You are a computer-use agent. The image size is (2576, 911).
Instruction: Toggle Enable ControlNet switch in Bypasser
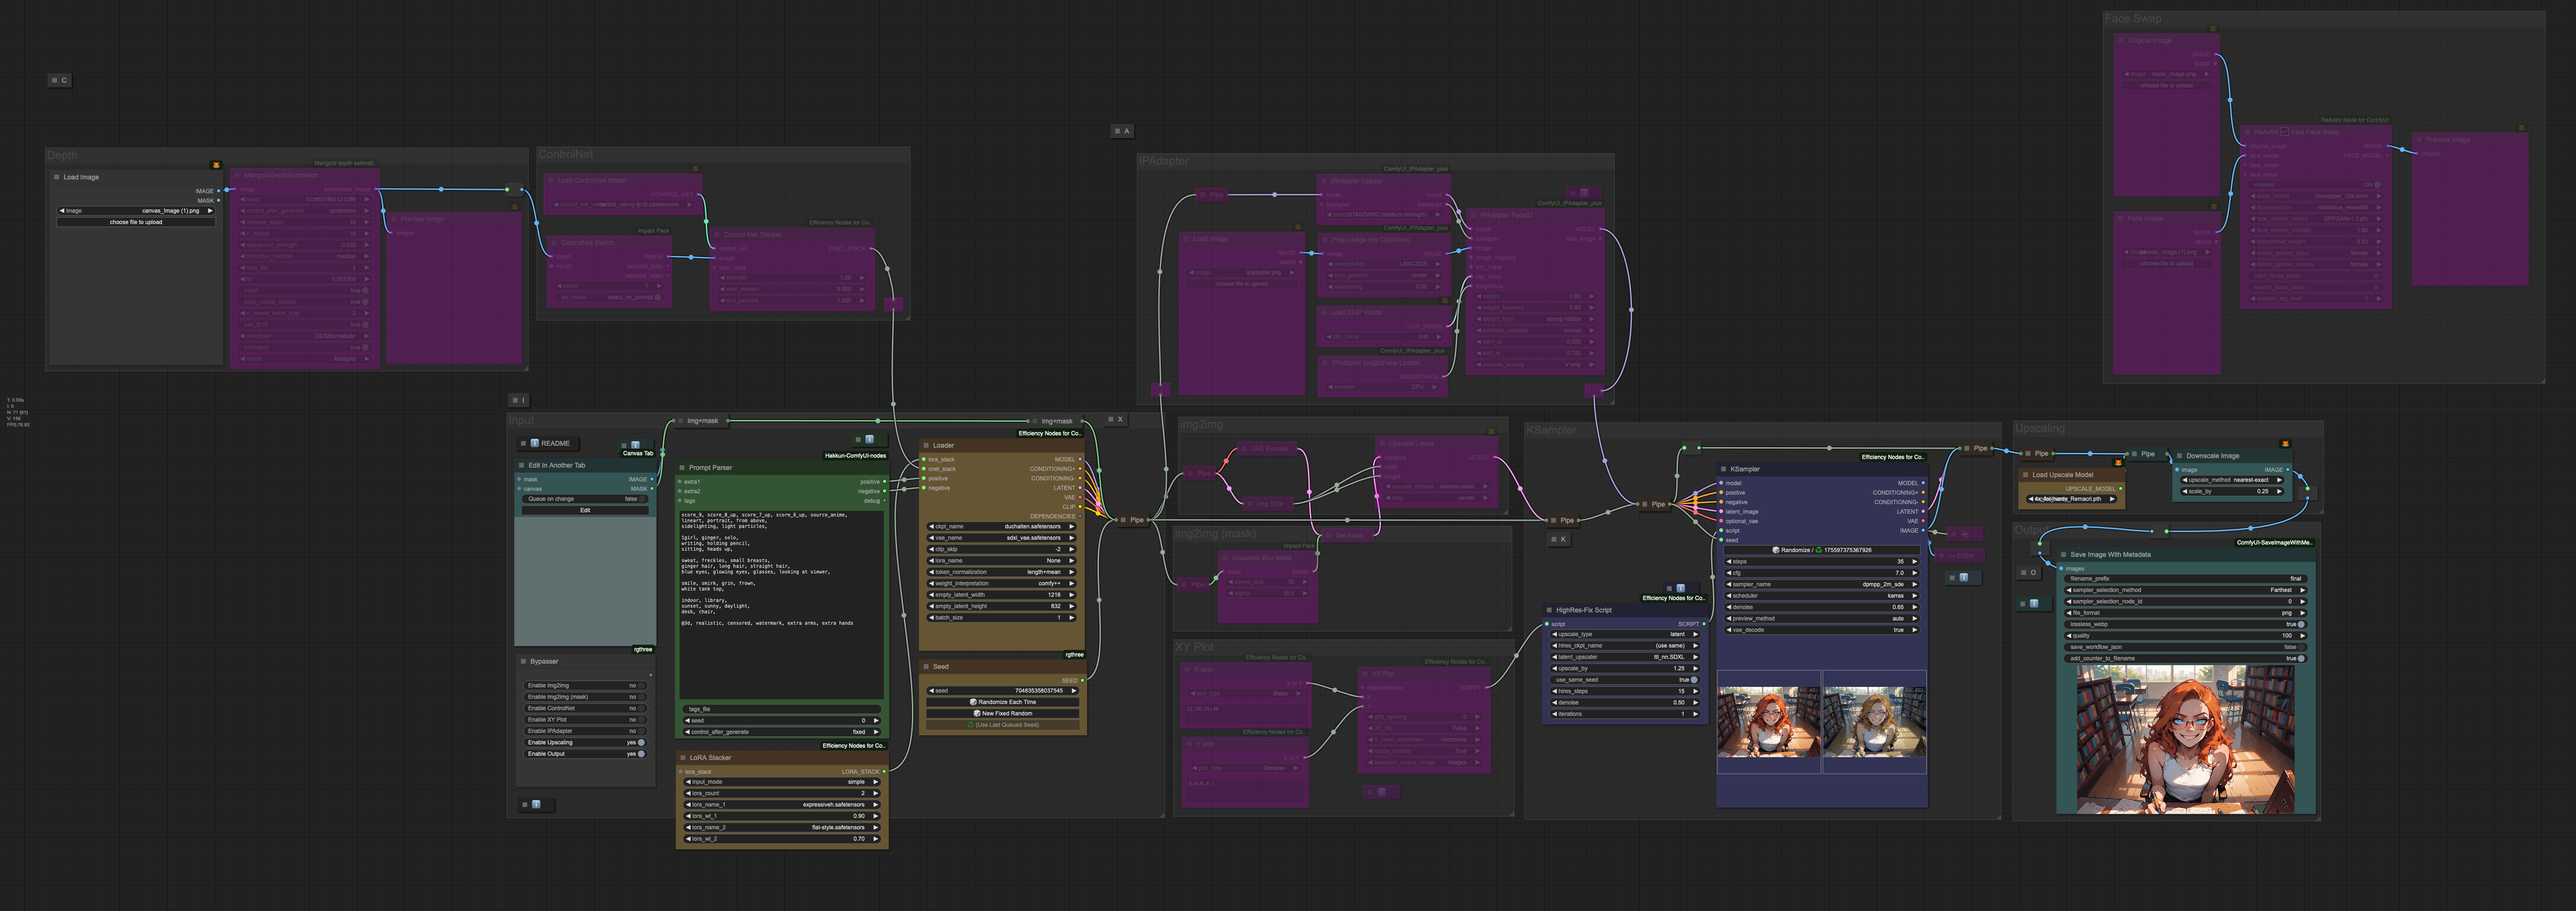click(641, 708)
